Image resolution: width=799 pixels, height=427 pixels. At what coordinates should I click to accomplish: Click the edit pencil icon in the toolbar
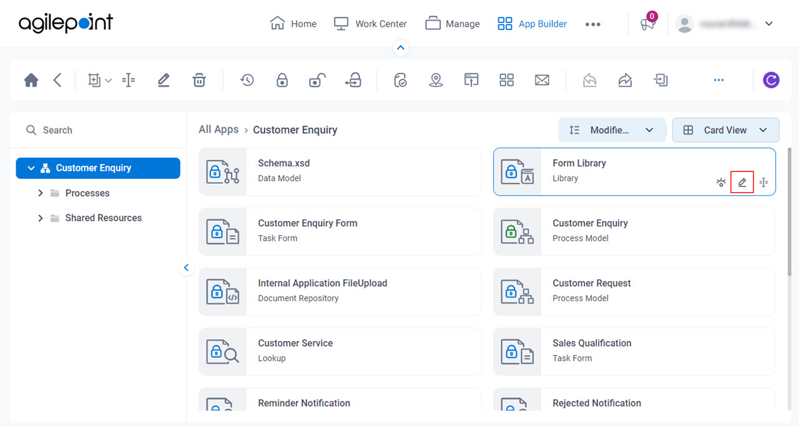[164, 80]
